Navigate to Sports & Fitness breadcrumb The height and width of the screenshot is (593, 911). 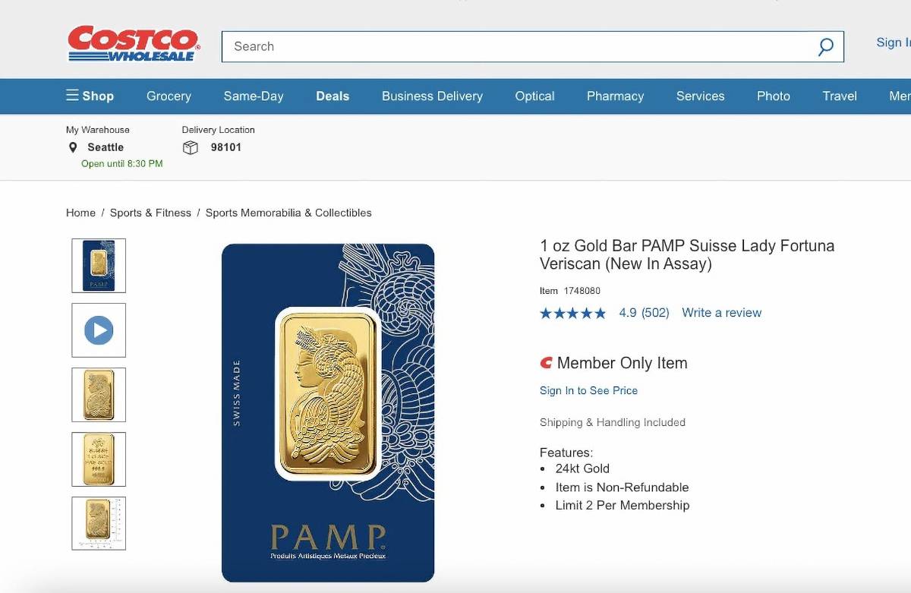[150, 213]
